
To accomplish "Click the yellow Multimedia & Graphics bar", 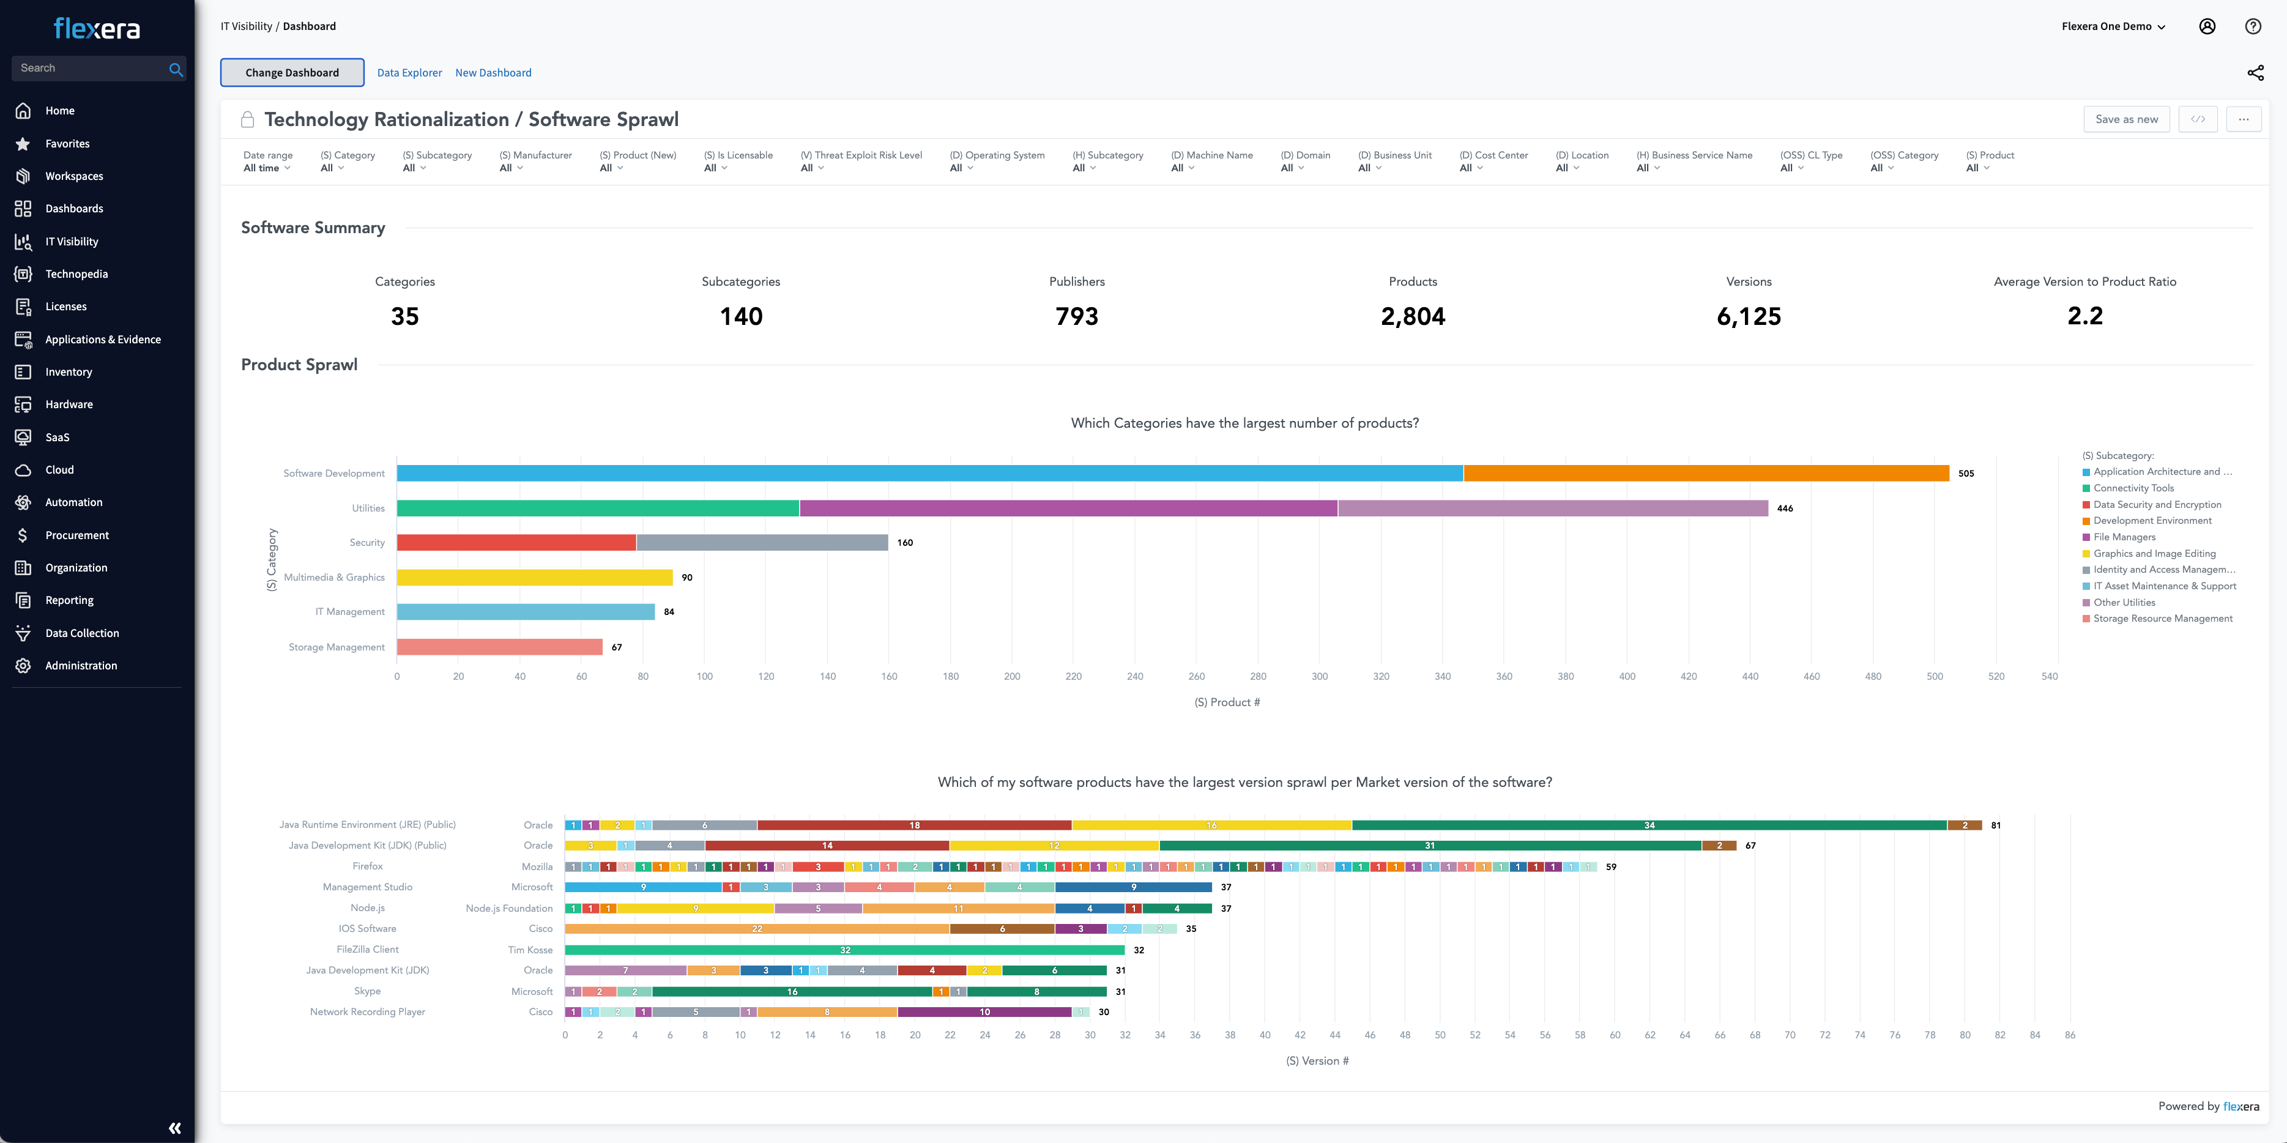I will [x=535, y=577].
